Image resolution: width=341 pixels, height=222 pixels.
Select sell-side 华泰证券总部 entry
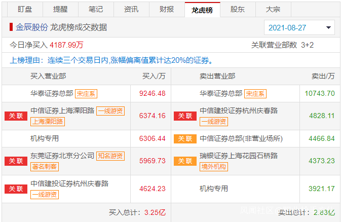click(x=221, y=93)
